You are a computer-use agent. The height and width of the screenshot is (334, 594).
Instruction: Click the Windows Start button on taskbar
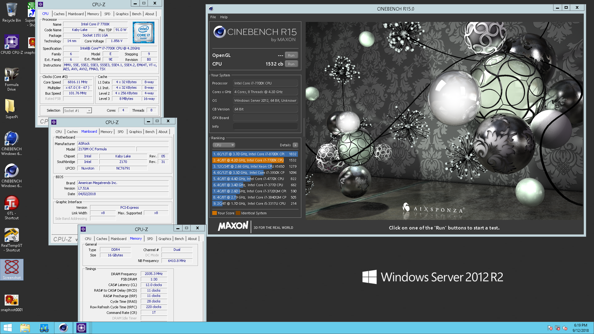(x=8, y=328)
